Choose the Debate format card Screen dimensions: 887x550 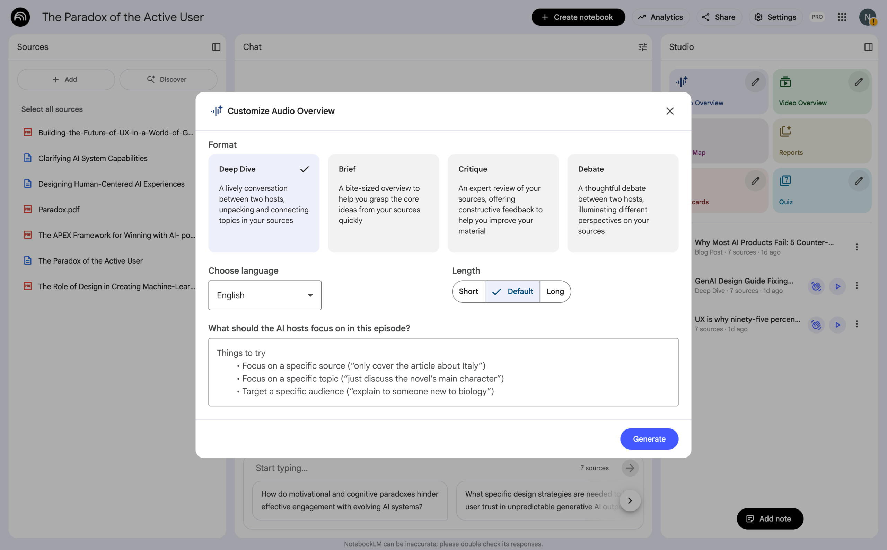click(x=623, y=203)
